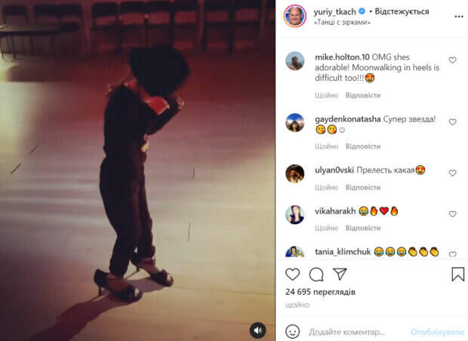The width and height of the screenshot is (468, 341).
Task: Like the post with the heart icon
Action: click(x=293, y=274)
